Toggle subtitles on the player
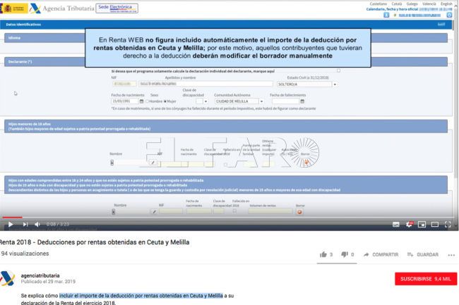Viewport: 459px width, 305px height. 395,225
